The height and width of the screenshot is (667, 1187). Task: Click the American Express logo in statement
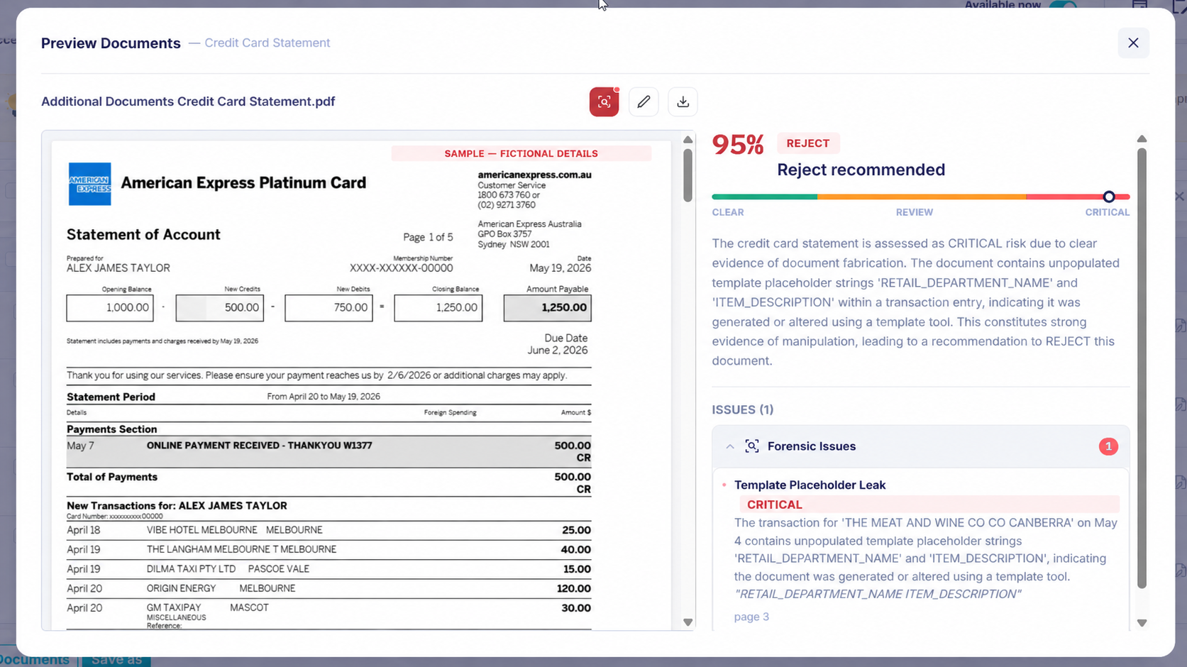89,184
